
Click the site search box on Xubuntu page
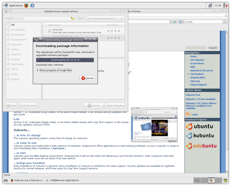pyautogui.click(x=196, y=48)
